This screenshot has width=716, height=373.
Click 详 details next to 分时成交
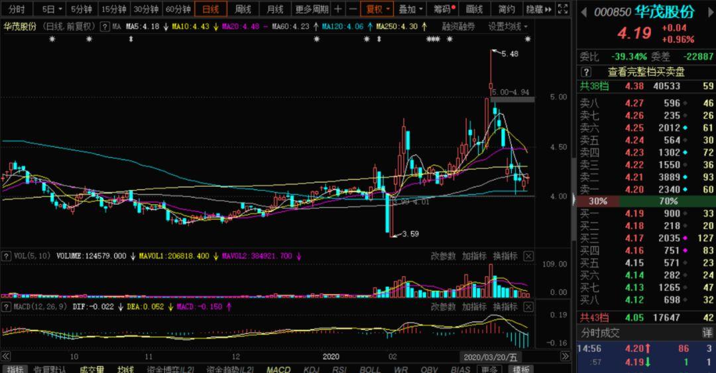pyautogui.click(x=707, y=333)
